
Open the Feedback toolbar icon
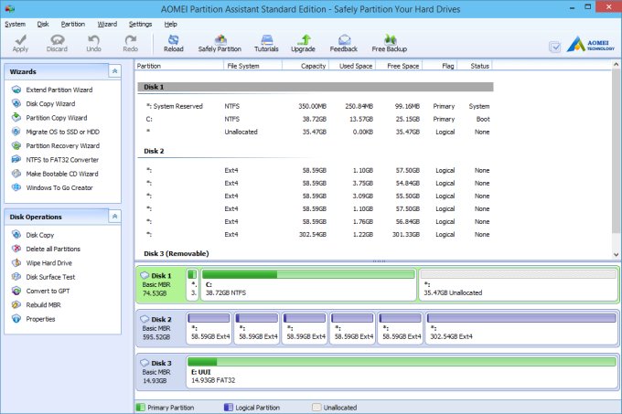pos(344,42)
